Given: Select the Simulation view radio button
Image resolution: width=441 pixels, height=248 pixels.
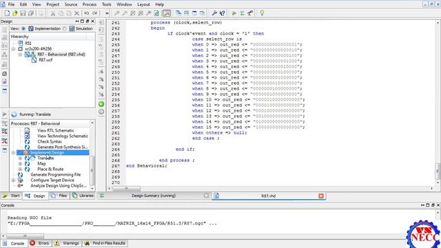Looking at the screenshot, I should (64, 29).
